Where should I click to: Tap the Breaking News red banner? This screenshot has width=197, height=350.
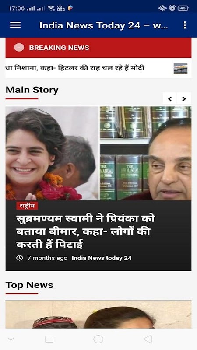tap(98, 48)
